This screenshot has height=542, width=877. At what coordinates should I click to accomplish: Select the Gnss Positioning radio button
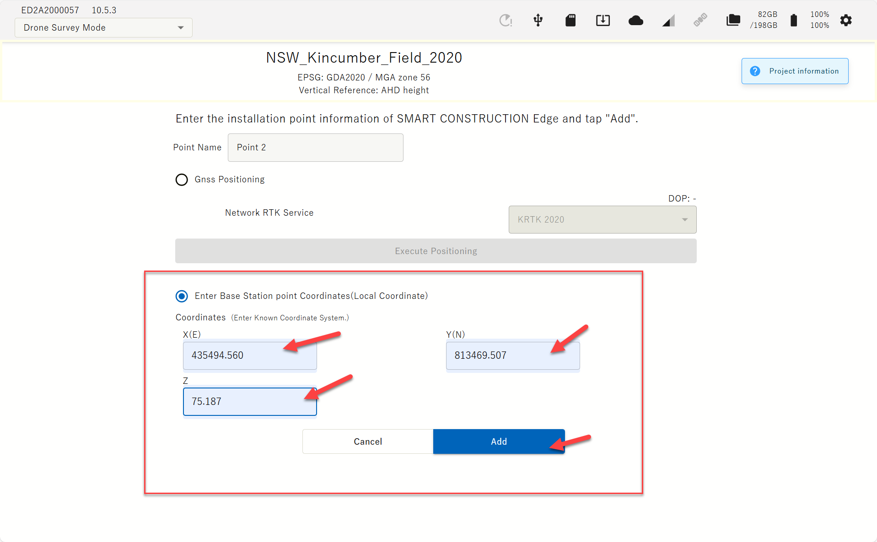tap(182, 180)
